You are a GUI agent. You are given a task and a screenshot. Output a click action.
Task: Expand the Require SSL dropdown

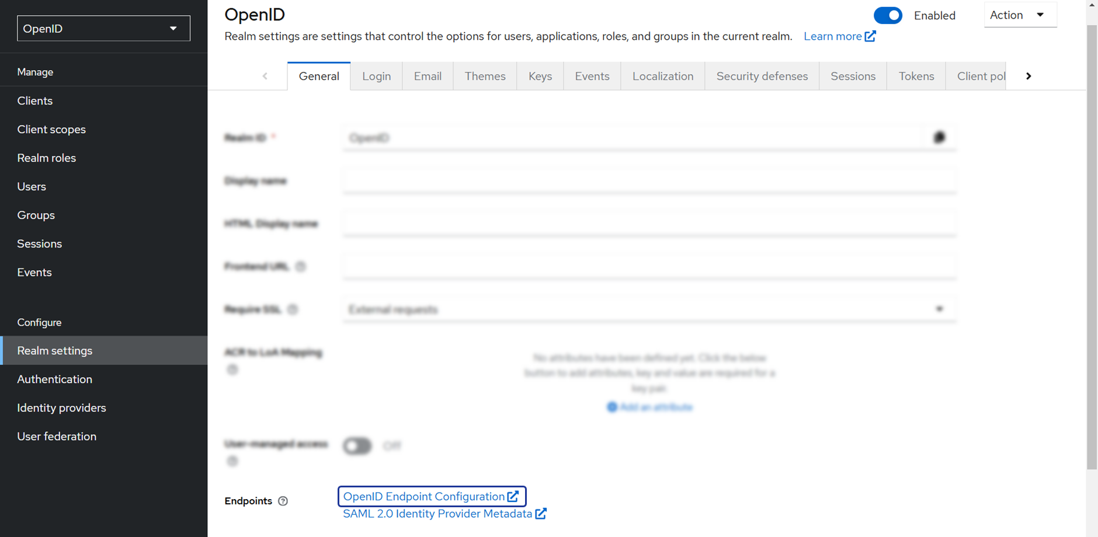pyautogui.click(x=649, y=309)
